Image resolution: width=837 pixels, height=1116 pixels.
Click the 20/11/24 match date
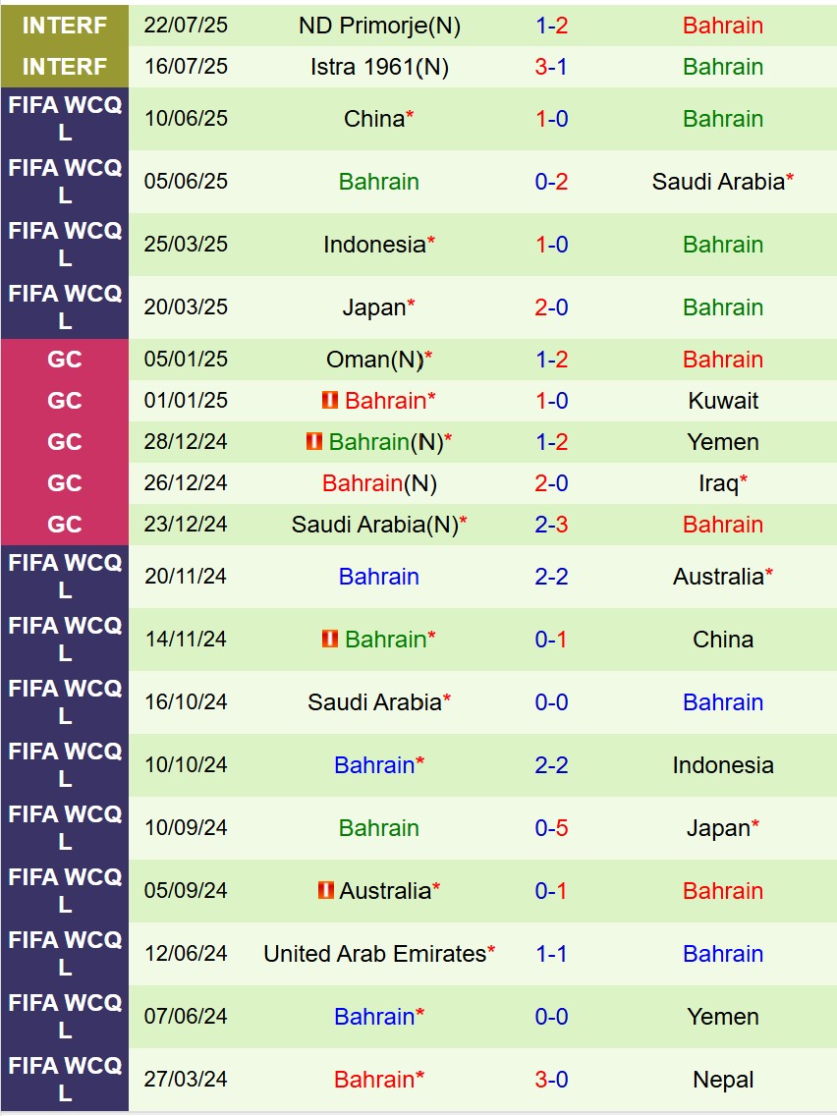click(x=186, y=577)
